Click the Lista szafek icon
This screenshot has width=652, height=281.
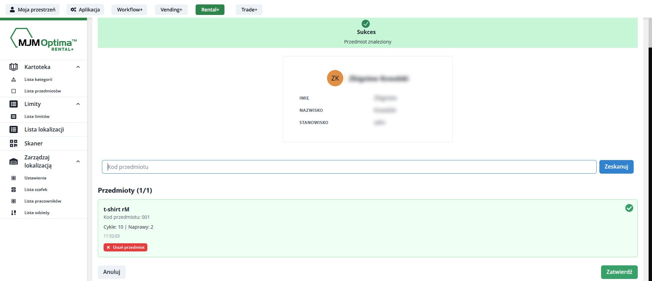[14, 190]
